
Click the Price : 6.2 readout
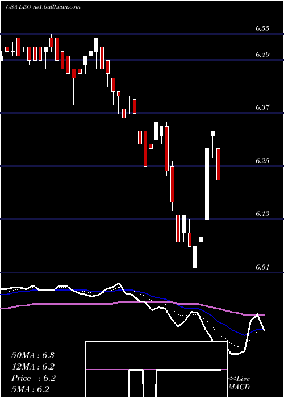pyautogui.click(x=33, y=378)
